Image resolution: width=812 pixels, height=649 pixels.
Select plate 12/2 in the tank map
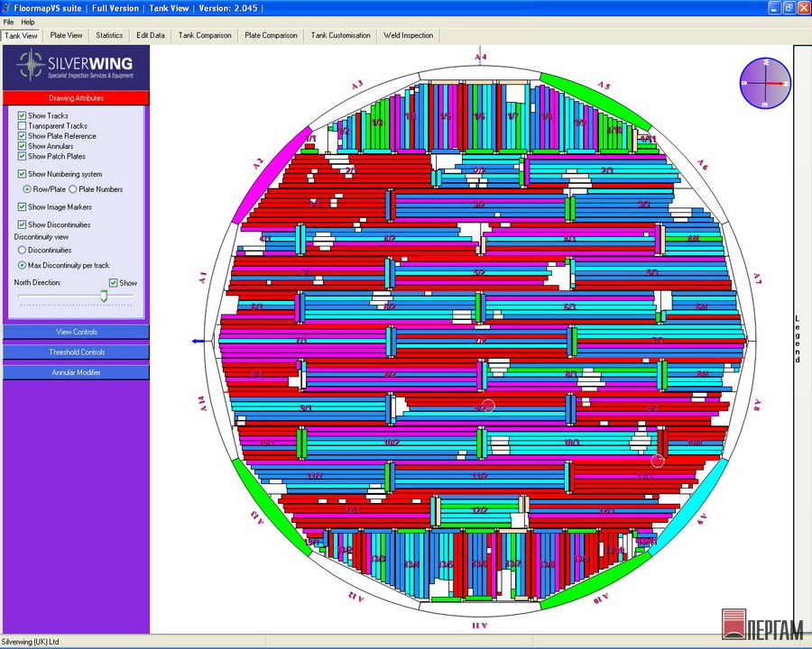coord(480,511)
